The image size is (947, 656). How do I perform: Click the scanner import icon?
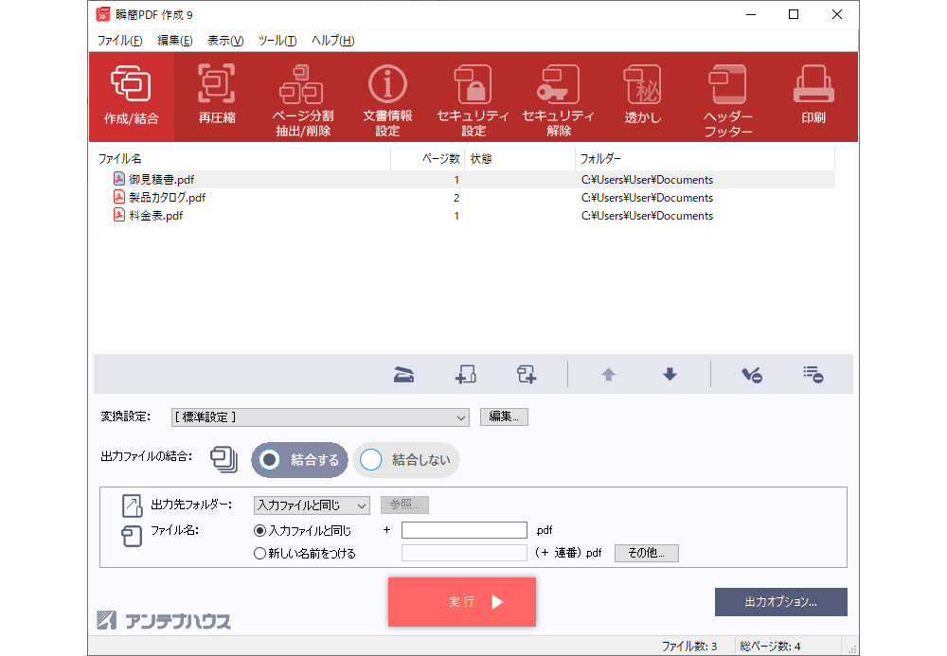(x=404, y=375)
